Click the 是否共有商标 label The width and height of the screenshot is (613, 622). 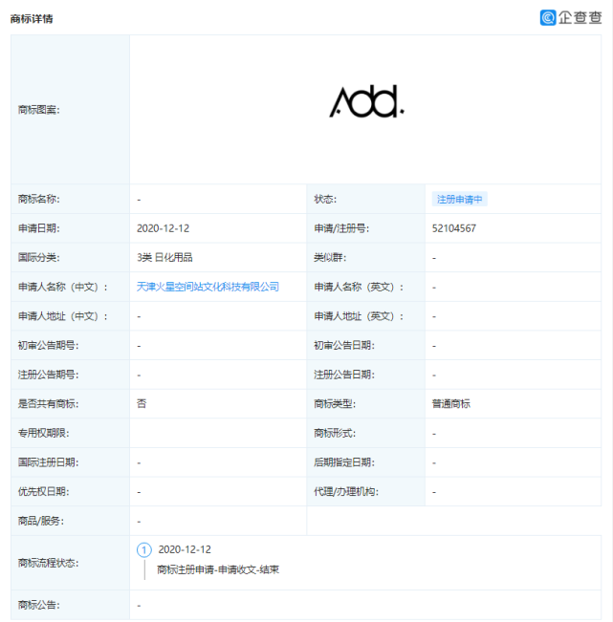(x=49, y=404)
